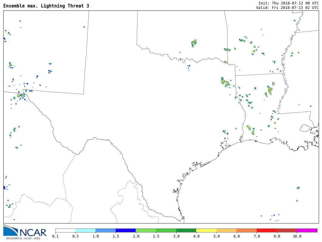
Task: Click the 10.0 label under the colorbar
Action: click(297, 236)
